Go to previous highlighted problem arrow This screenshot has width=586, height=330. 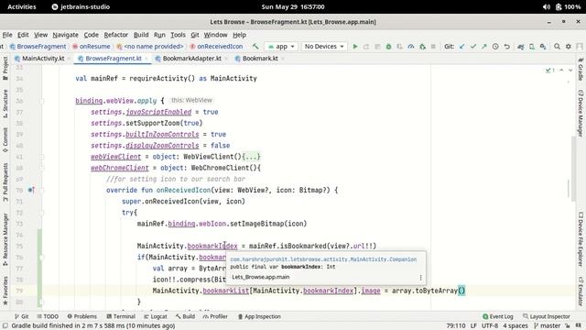(x=561, y=70)
